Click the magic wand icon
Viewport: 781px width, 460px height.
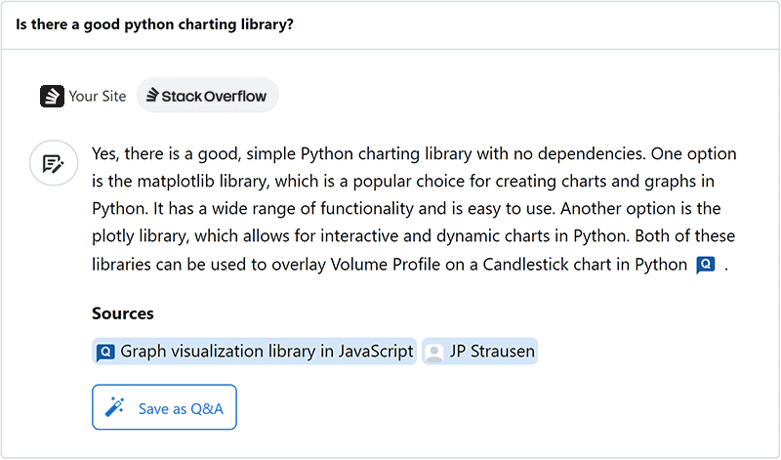tap(115, 407)
